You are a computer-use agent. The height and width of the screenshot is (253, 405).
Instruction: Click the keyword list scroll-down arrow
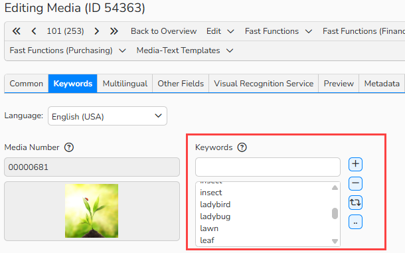[335, 241]
